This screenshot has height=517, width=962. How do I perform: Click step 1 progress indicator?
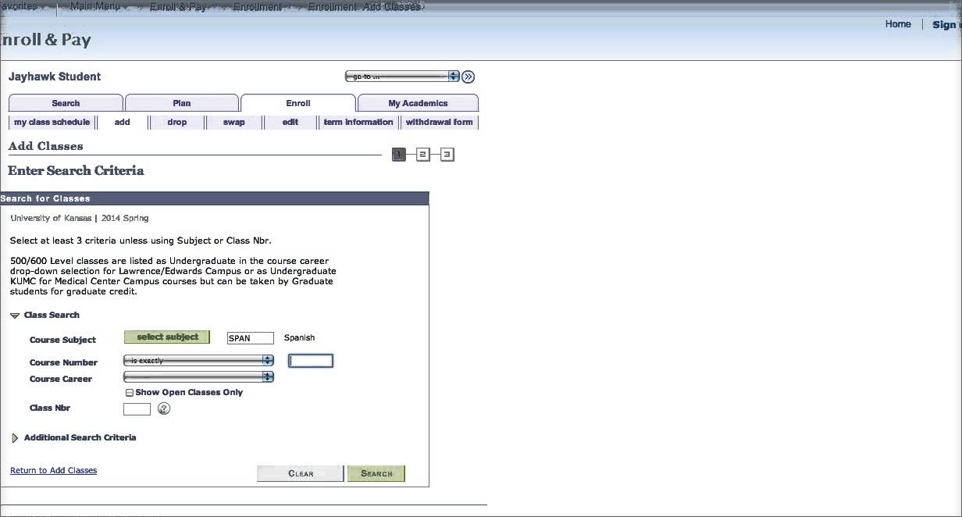[x=399, y=155]
